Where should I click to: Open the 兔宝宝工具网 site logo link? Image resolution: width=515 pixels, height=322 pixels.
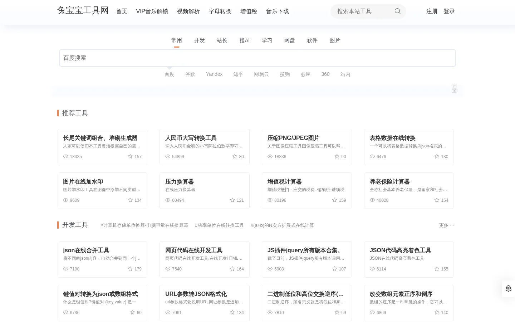[83, 11]
